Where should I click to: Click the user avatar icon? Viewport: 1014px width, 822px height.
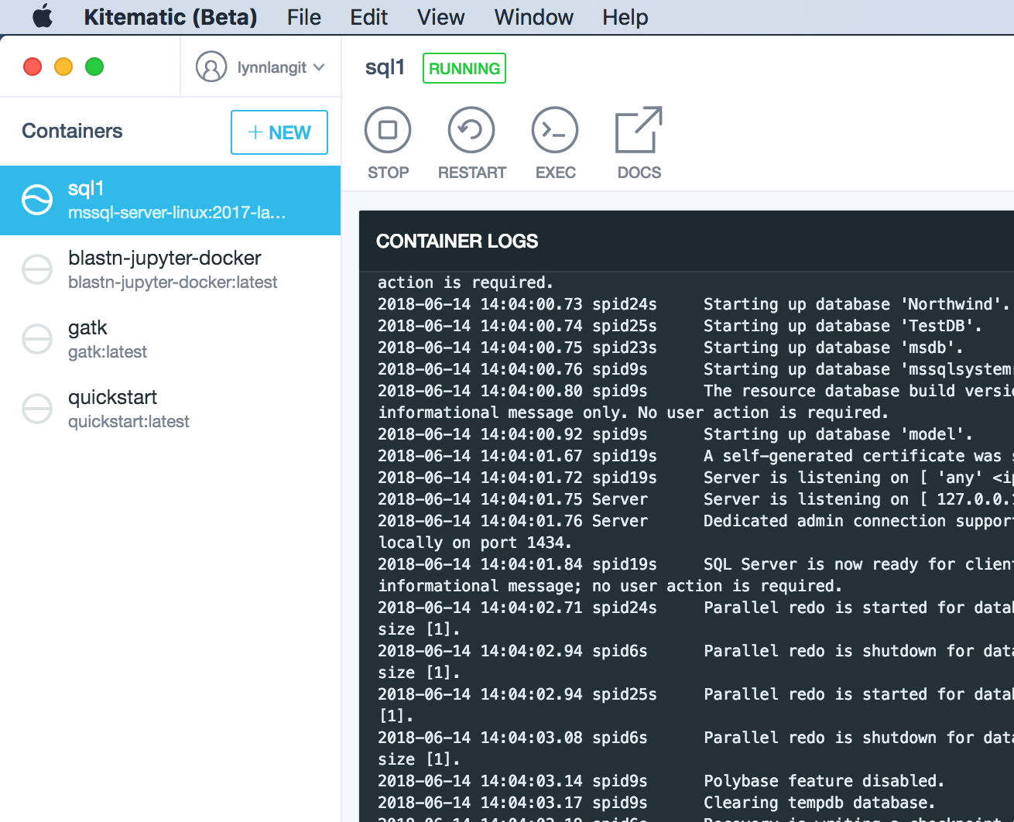coord(211,67)
